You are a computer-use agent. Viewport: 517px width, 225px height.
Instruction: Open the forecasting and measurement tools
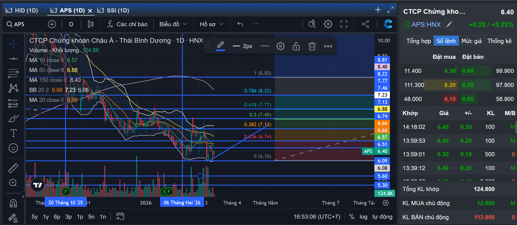[x=13, y=103]
